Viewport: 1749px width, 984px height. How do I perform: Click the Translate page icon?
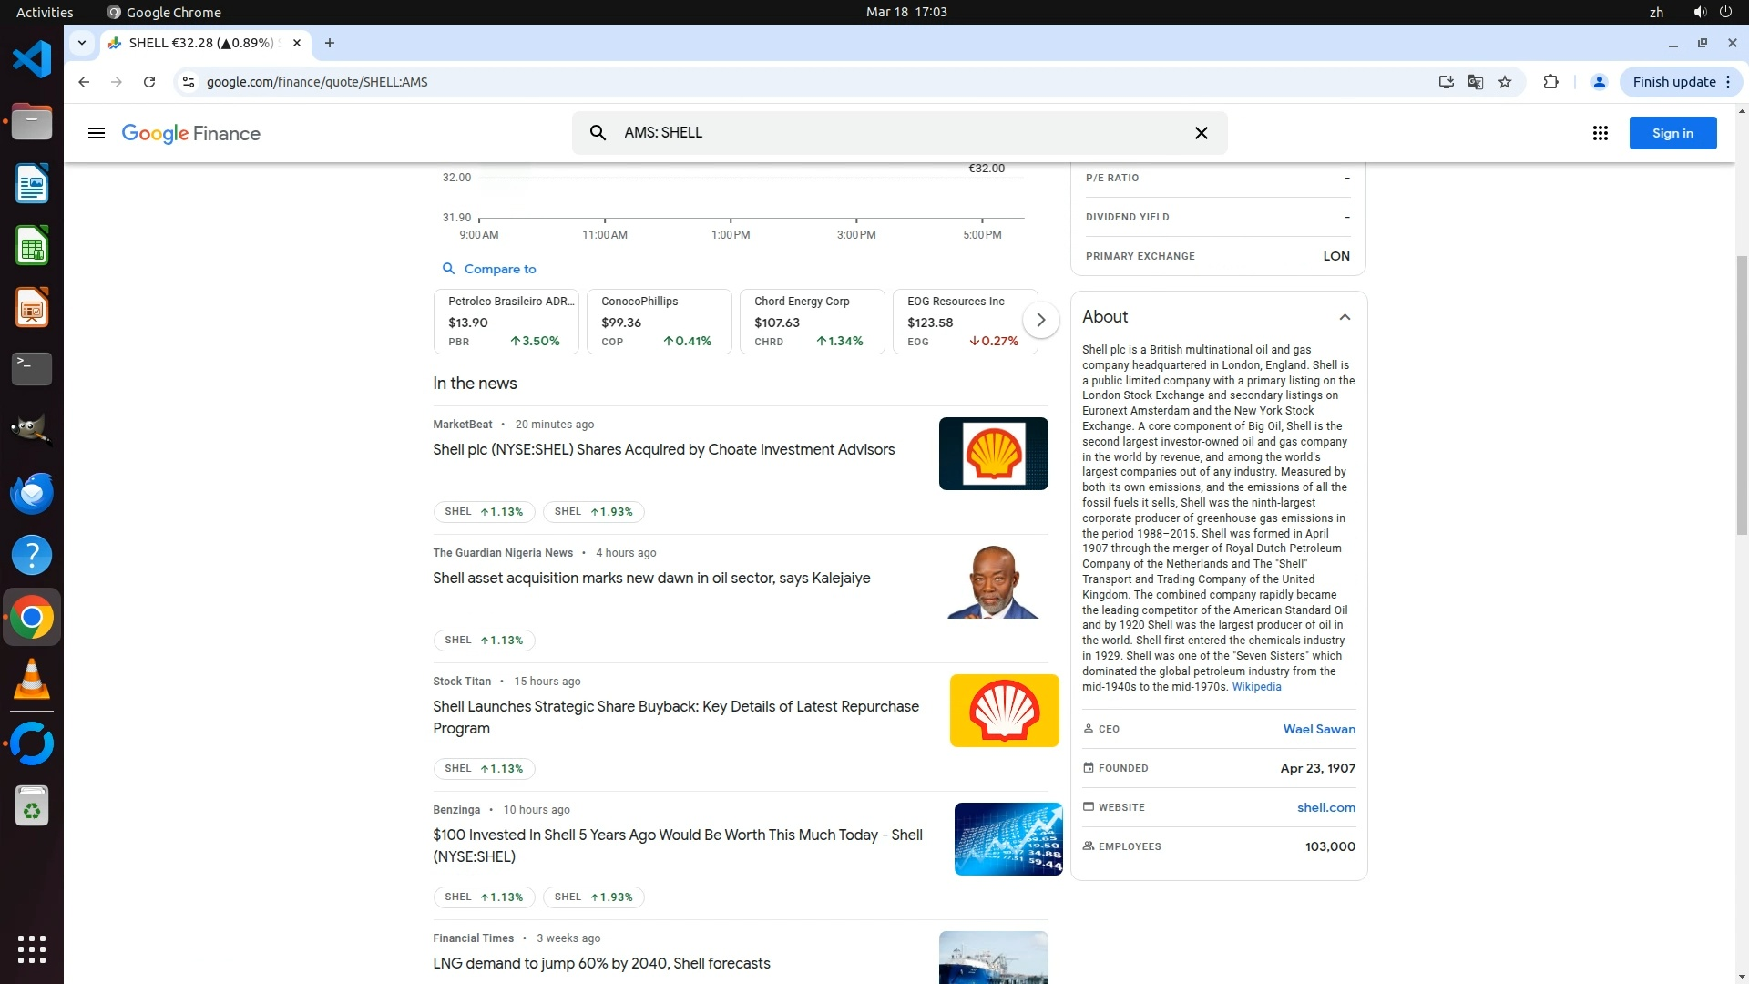[1476, 82]
